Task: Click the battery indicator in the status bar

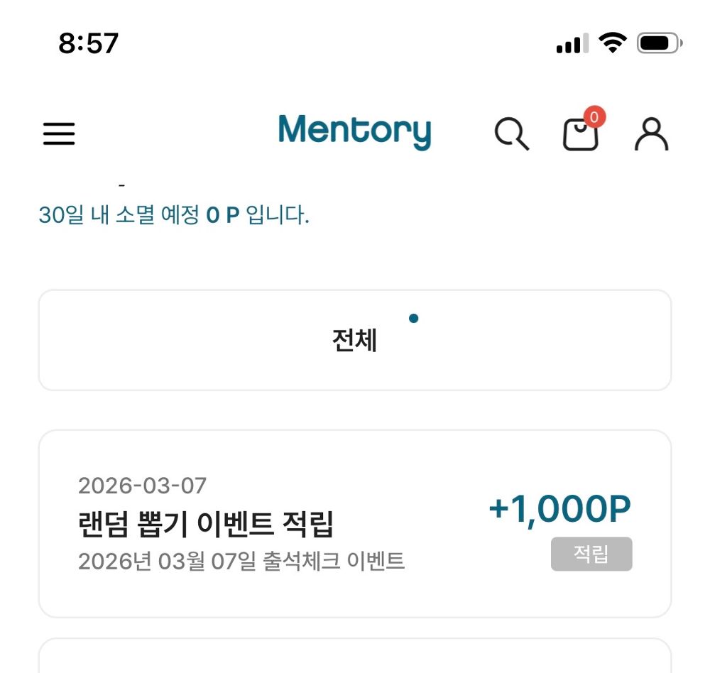Action: pos(657,41)
